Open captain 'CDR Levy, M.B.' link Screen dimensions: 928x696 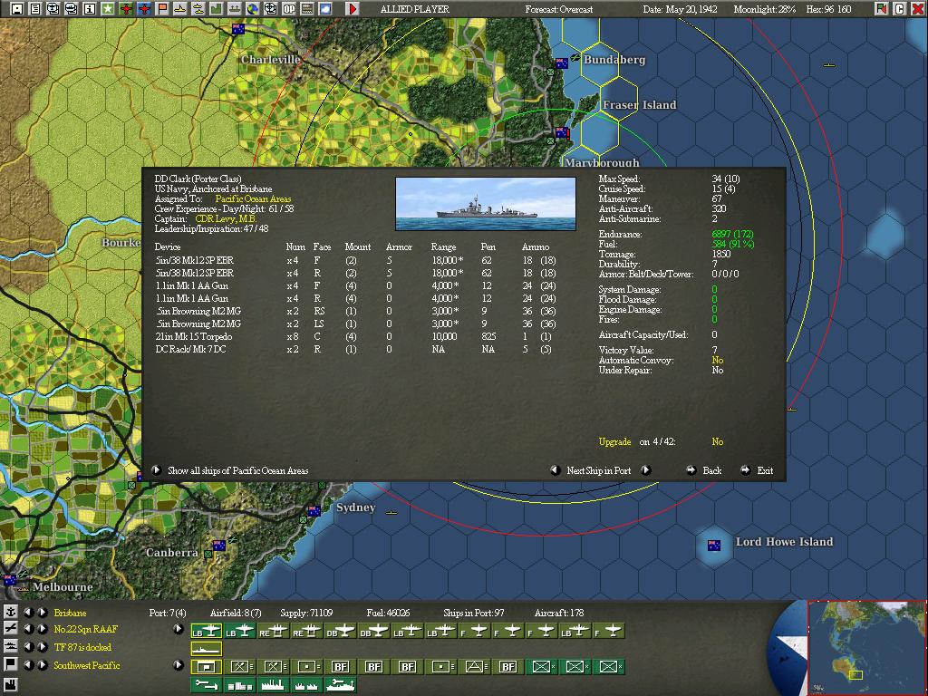226,219
